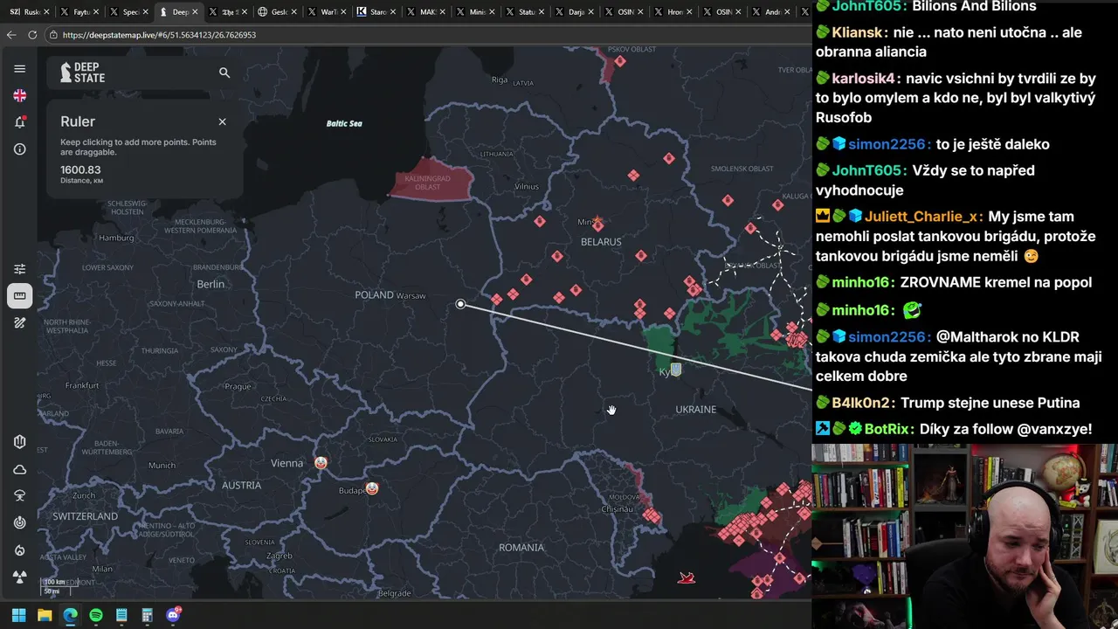Open notifications bell icon
Viewport: 1118px width, 629px height.
click(x=19, y=122)
